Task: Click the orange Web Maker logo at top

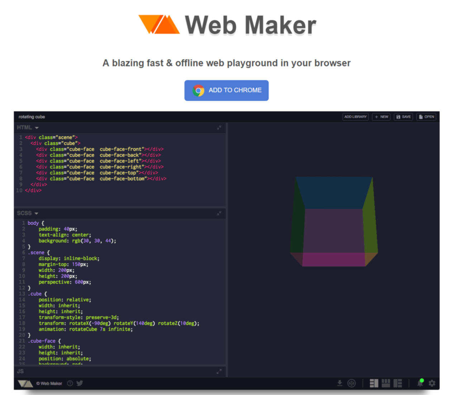Action: click(x=159, y=24)
